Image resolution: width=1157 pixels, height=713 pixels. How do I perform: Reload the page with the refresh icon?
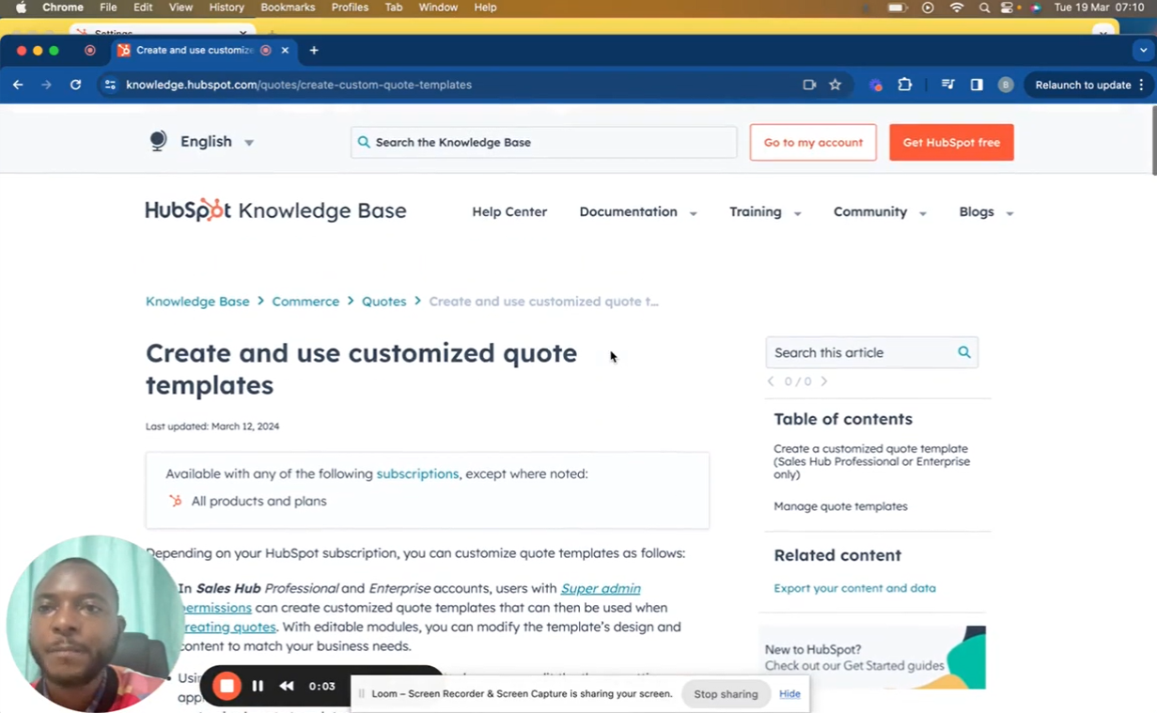[75, 85]
